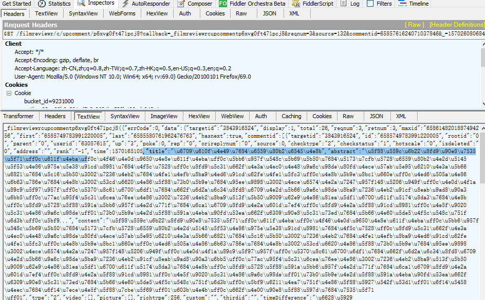Select the User-Agent header row
Viewport: 485px width, 300px height.
click(133, 77)
